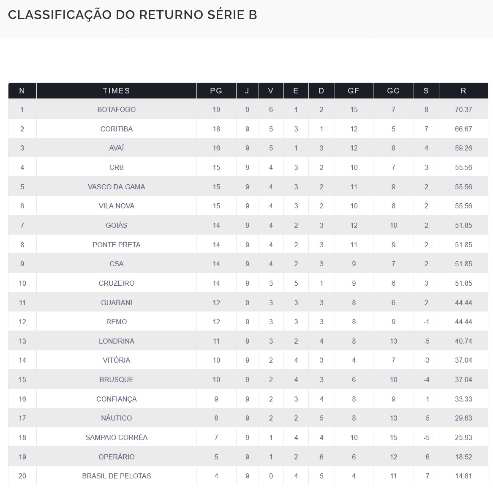Screen dimensions: 493x489
Task: Click the R column header
Action: pyautogui.click(x=463, y=91)
